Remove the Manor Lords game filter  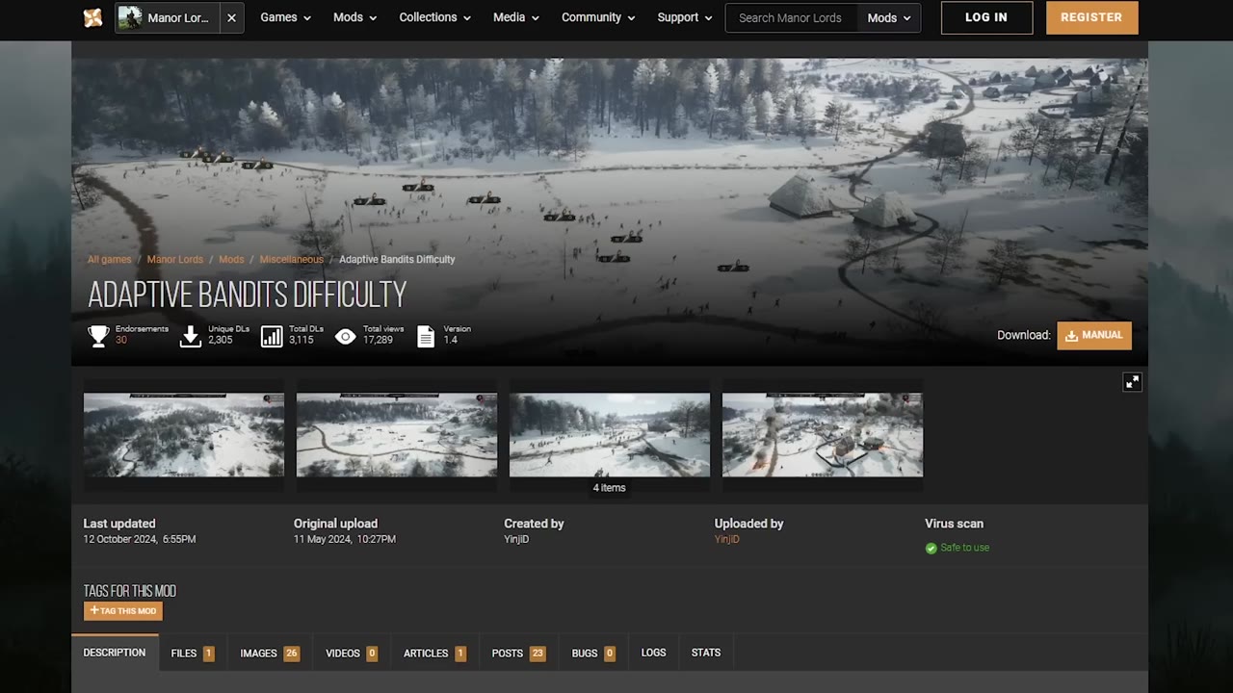[231, 17]
